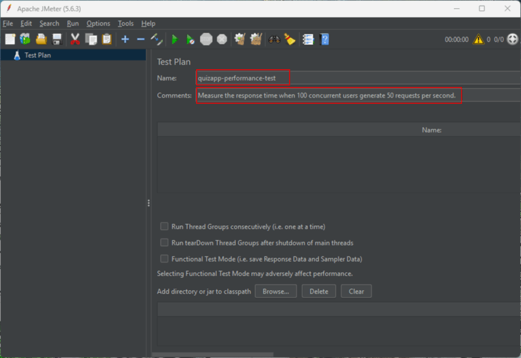Viewport: 521px width, 358px height.
Task: Click the JMeter feather title icon
Action: [x=9, y=8]
